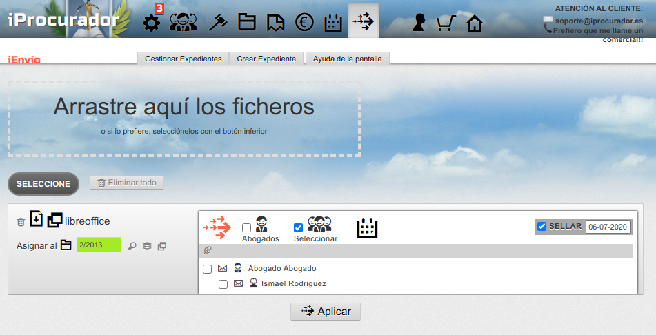Switch to Crear Expediente tab
The height and width of the screenshot is (335, 656).
pyautogui.click(x=266, y=59)
